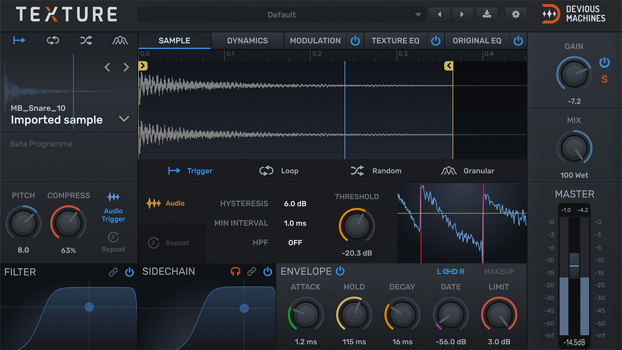Select the Granular mode icon in top-left panel
622x350 pixels.
pyautogui.click(x=120, y=40)
